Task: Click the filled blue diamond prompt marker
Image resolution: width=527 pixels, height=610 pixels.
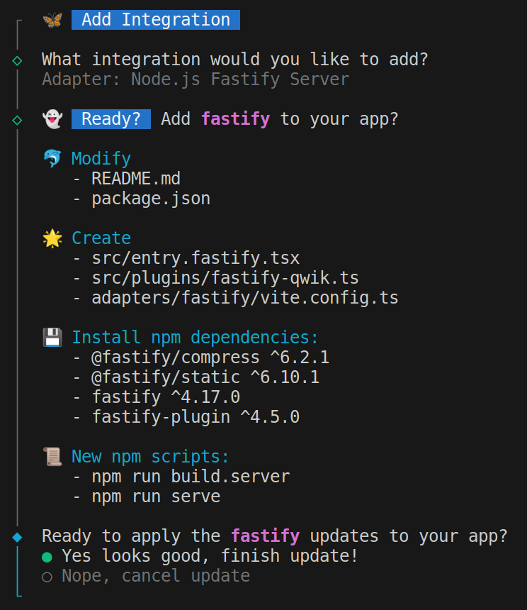Action: click(x=17, y=537)
